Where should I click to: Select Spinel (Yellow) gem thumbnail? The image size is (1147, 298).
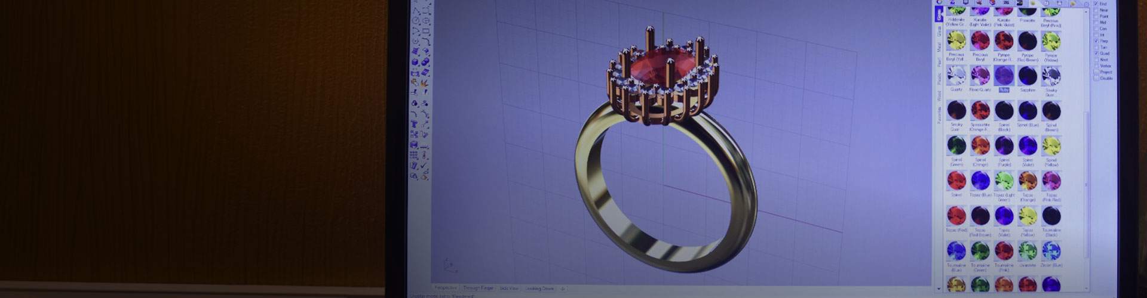pyautogui.click(x=1051, y=145)
